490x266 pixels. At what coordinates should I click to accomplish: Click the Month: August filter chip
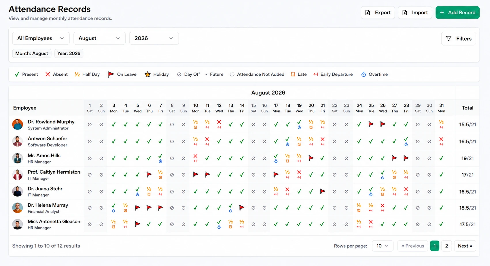tap(32, 53)
